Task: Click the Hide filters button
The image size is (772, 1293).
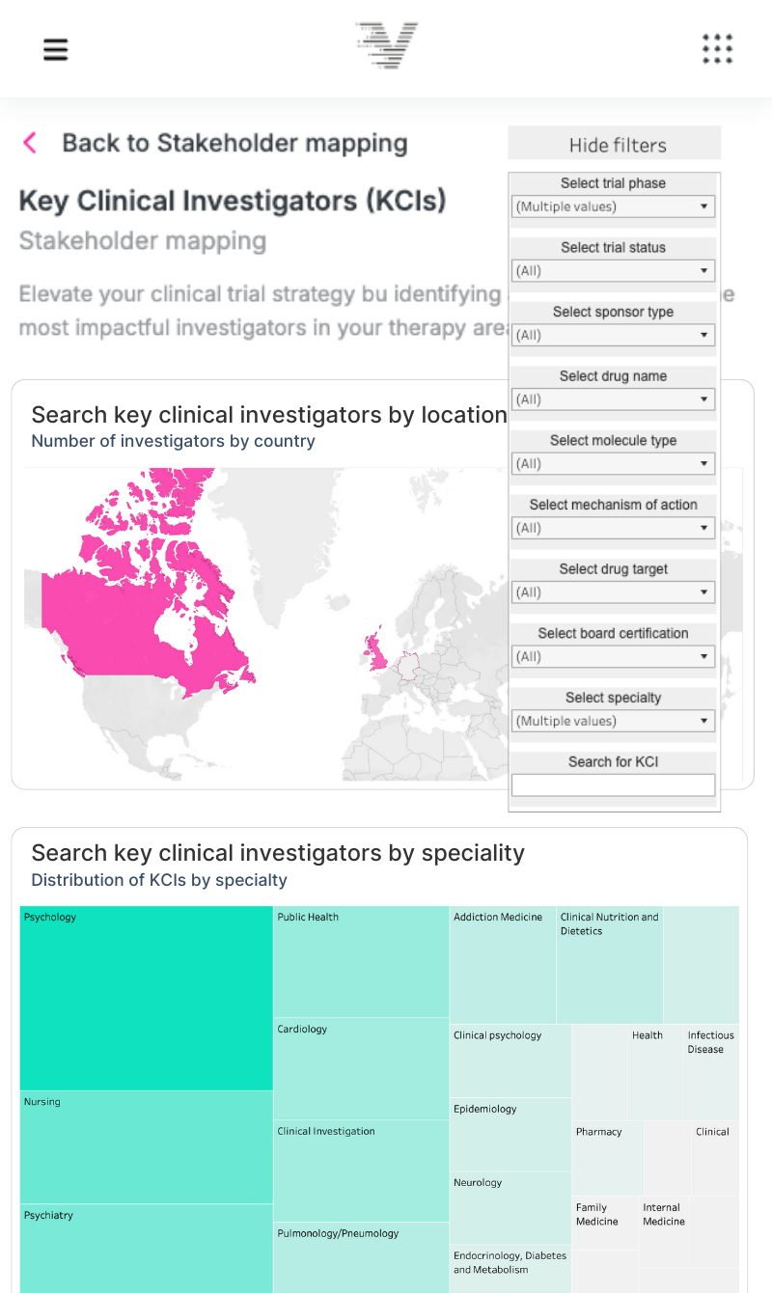Action: 615,145
